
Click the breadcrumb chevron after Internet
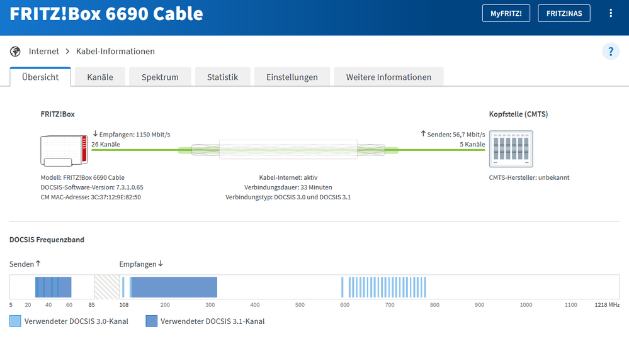67,52
